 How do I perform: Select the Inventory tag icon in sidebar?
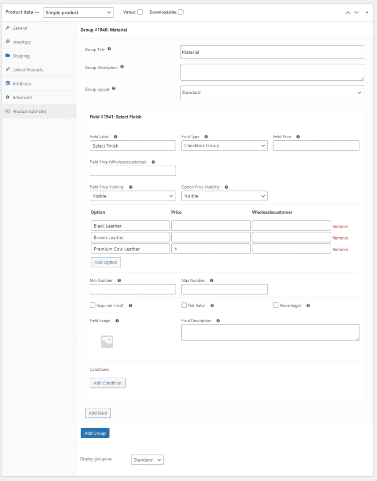[x=7, y=42]
